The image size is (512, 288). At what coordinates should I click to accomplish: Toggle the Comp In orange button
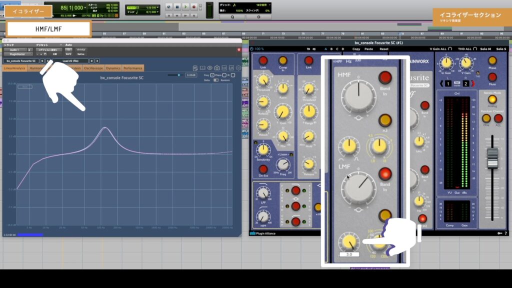point(283,60)
